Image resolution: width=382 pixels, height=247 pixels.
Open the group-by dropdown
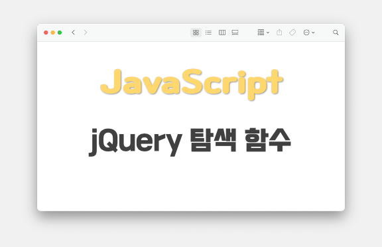pos(263,33)
